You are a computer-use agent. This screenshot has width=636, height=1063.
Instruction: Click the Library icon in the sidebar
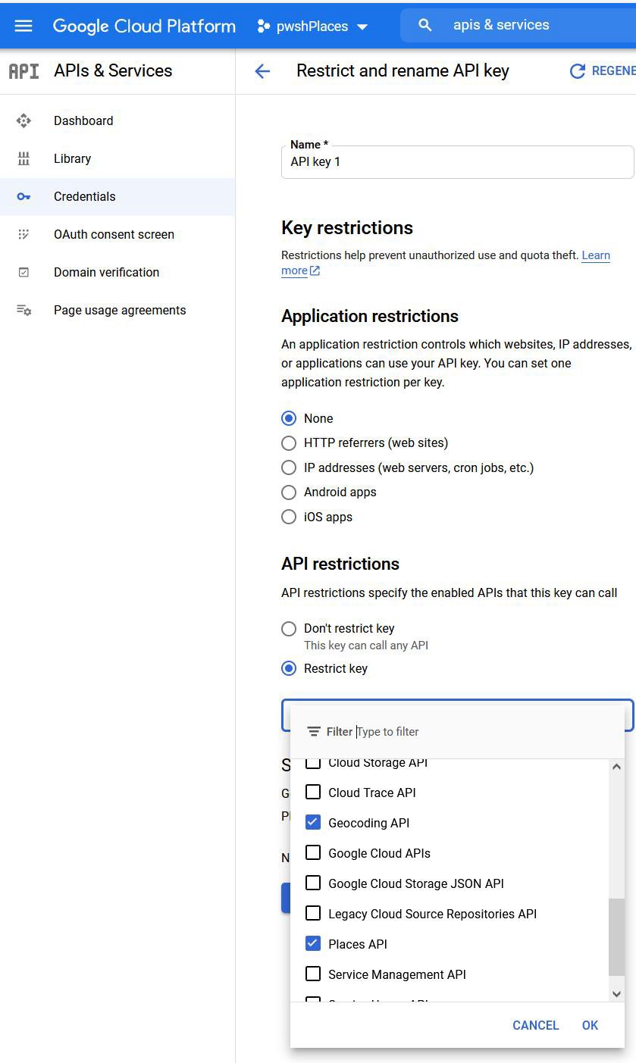pos(23,158)
